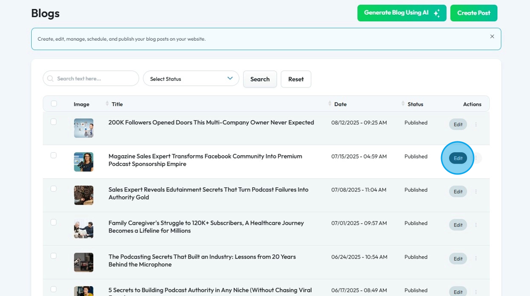Check the box for 200K Followers post
This screenshot has height=296, width=530.
tap(53, 122)
